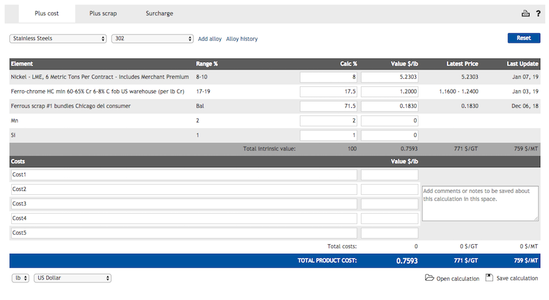Click the save calculation disk icon
Viewport: 549px width, 300px height.
[489, 278]
